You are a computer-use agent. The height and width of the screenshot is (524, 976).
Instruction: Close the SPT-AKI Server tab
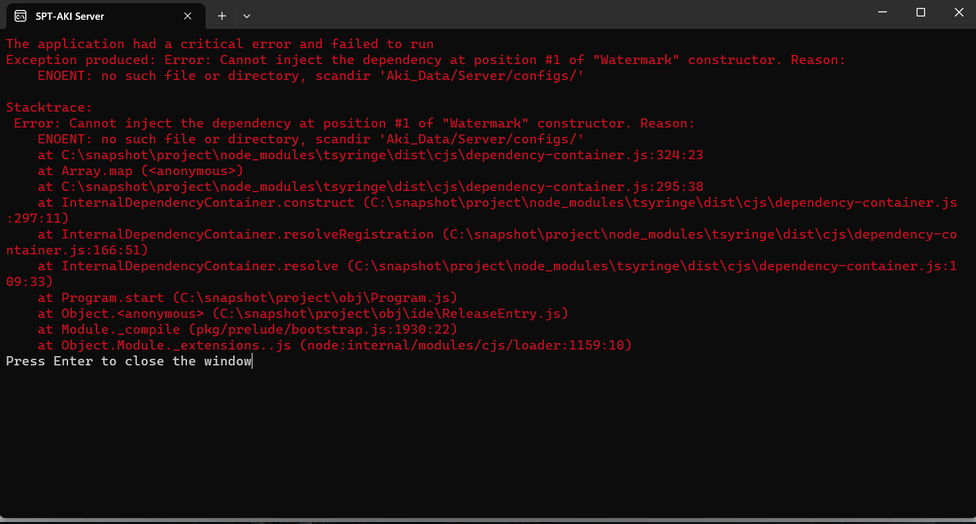coord(188,16)
